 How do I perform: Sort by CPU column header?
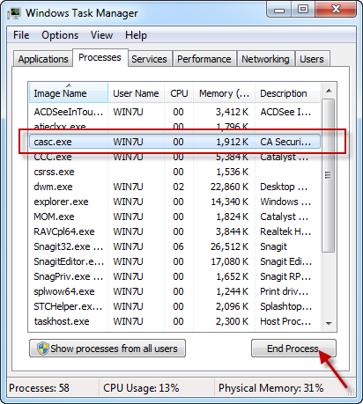click(179, 93)
